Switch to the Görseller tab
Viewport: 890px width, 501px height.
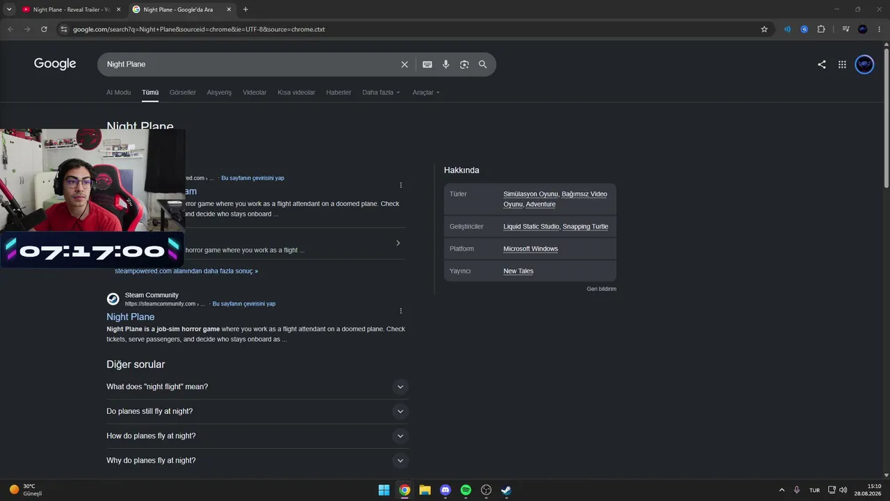[183, 93]
